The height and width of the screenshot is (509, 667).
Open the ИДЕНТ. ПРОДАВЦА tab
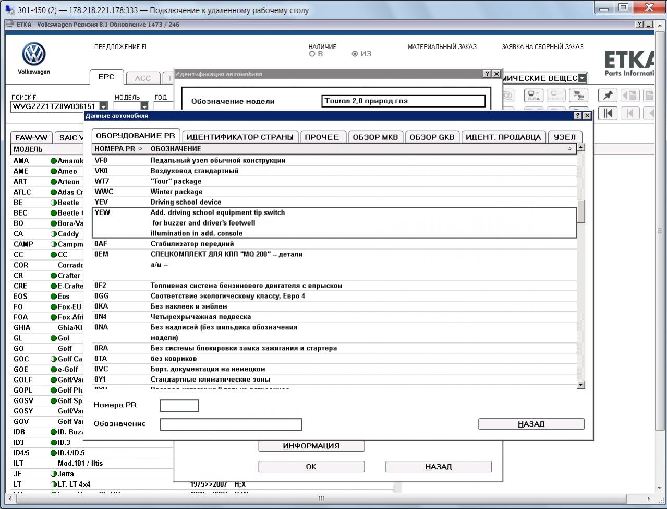(503, 137)
